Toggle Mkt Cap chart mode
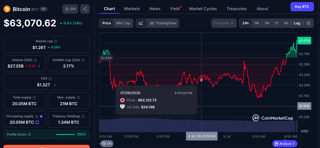 123,23
